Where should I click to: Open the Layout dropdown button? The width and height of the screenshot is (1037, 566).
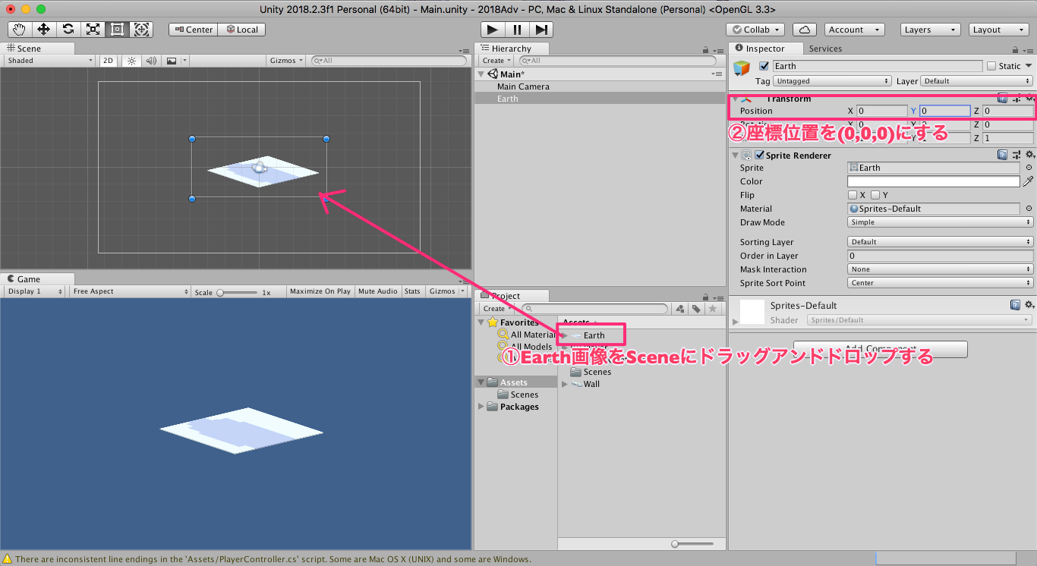pos(999,30)
